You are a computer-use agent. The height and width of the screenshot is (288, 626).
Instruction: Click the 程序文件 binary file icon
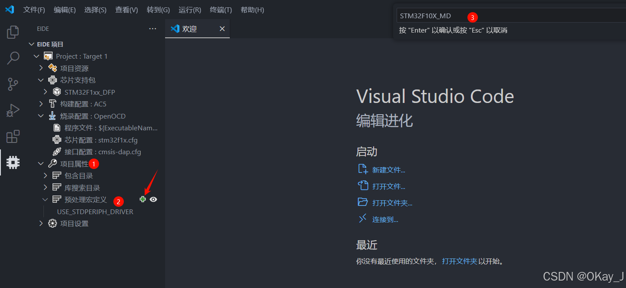pyautogui.click(x=57, y=128)
